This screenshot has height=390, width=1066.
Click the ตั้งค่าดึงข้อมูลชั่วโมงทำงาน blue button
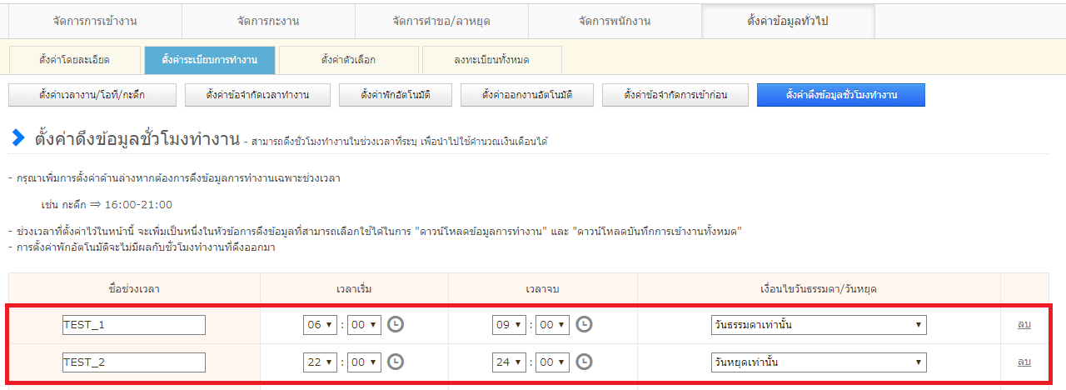click(x=840, y=95)
